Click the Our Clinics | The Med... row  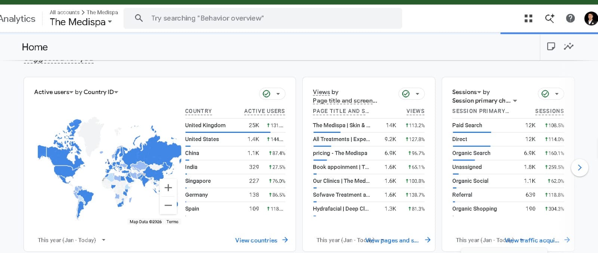pyautogui.click(x=369, y=181)
